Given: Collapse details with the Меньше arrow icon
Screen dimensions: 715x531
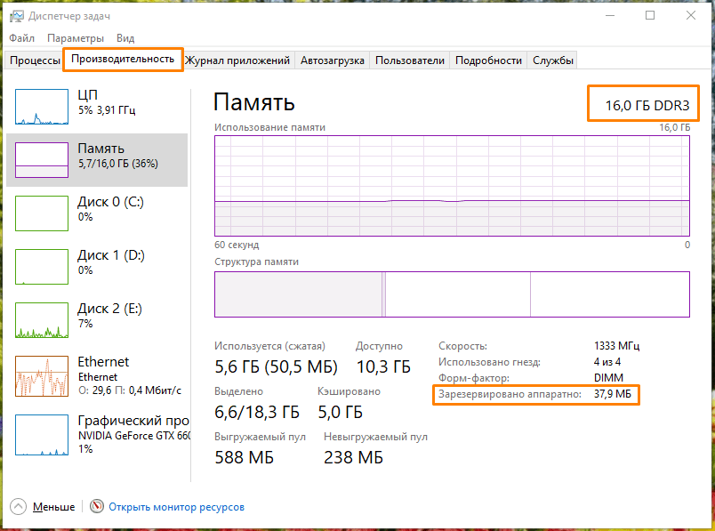Looking at the screenshot, I should tap(19, 506).
